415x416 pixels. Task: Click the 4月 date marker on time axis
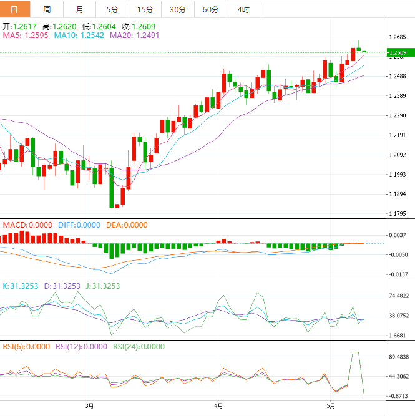[x=218, y=406]
